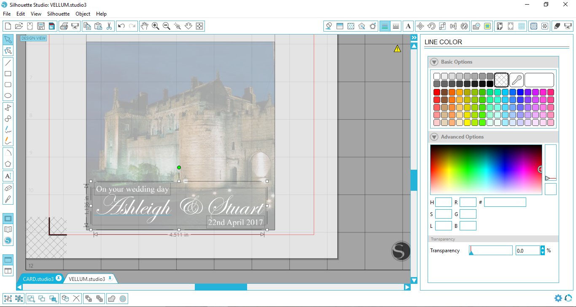Image resolution: width=576 pixels, height=307 pixels.
Task: Open Preferences gear icon at bottom right
Action: coord(558,298)
